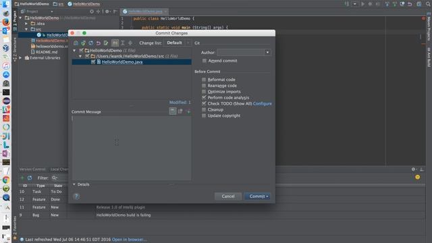The height and width of the screenshot is (243, 432).
Task: Open run configuration dropdown in main toolbar
Action: point(355,4)
